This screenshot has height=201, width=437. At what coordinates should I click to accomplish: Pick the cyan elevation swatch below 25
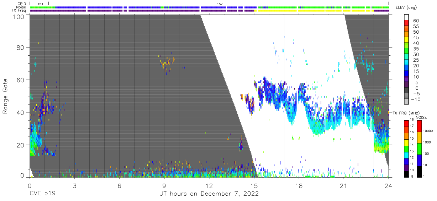tap(406, 63)
